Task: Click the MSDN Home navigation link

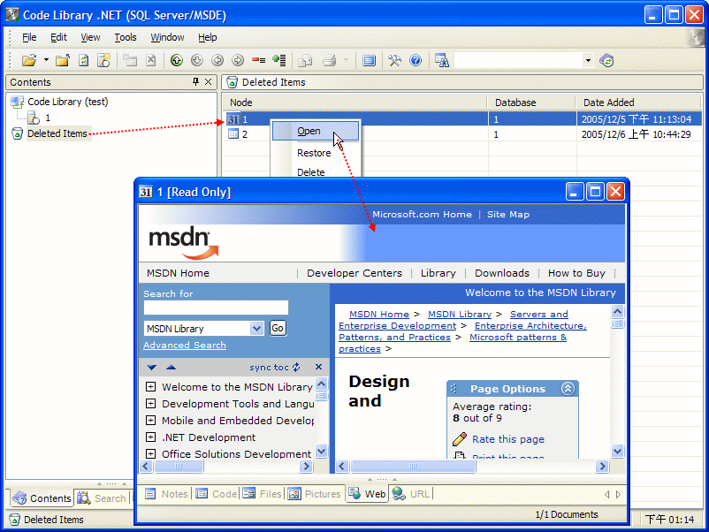Action: [179, 273]
